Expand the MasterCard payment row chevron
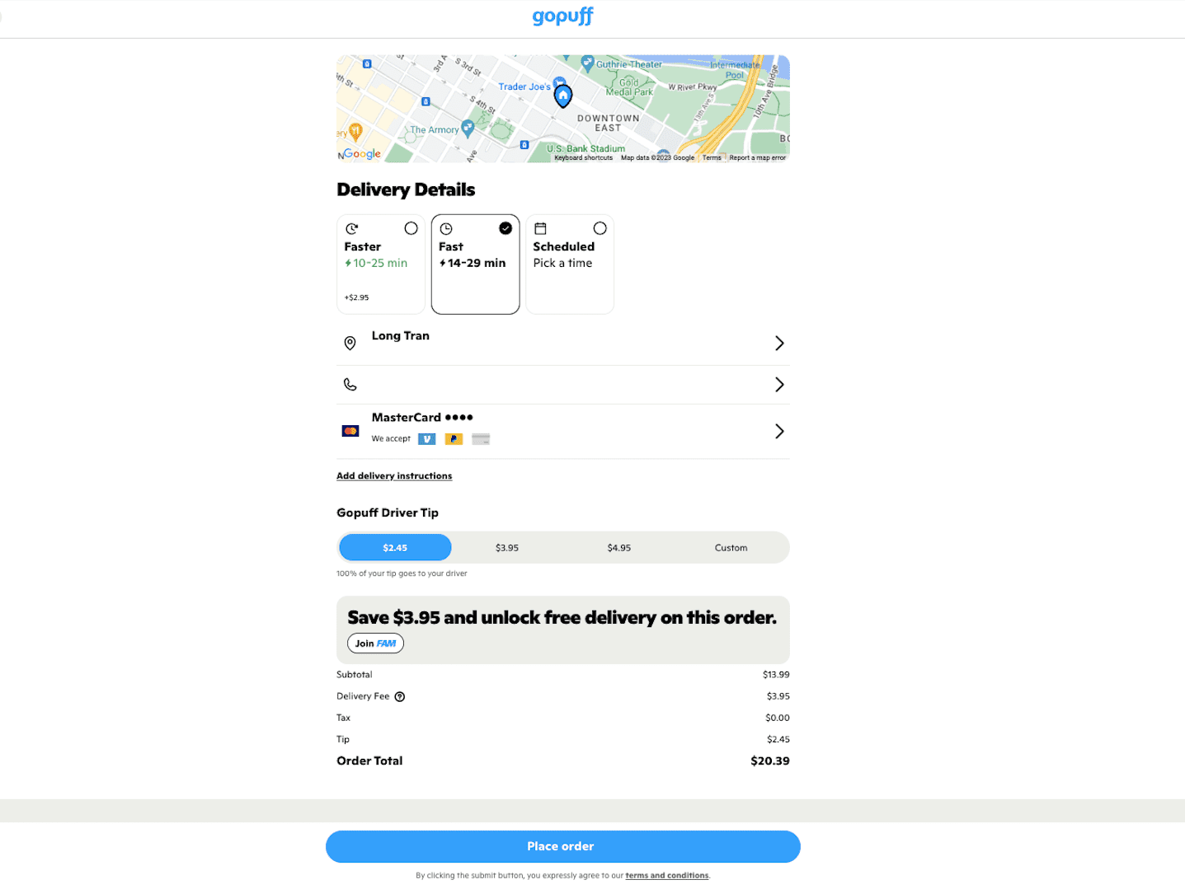 pyautogui.click(x=779, y=431)
